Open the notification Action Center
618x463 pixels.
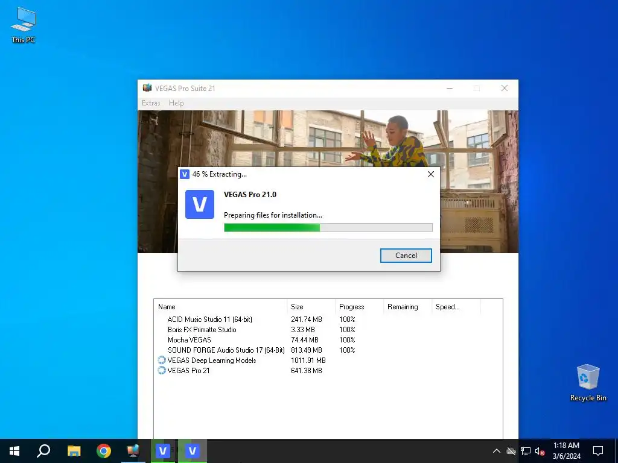(x=598, y=451)
